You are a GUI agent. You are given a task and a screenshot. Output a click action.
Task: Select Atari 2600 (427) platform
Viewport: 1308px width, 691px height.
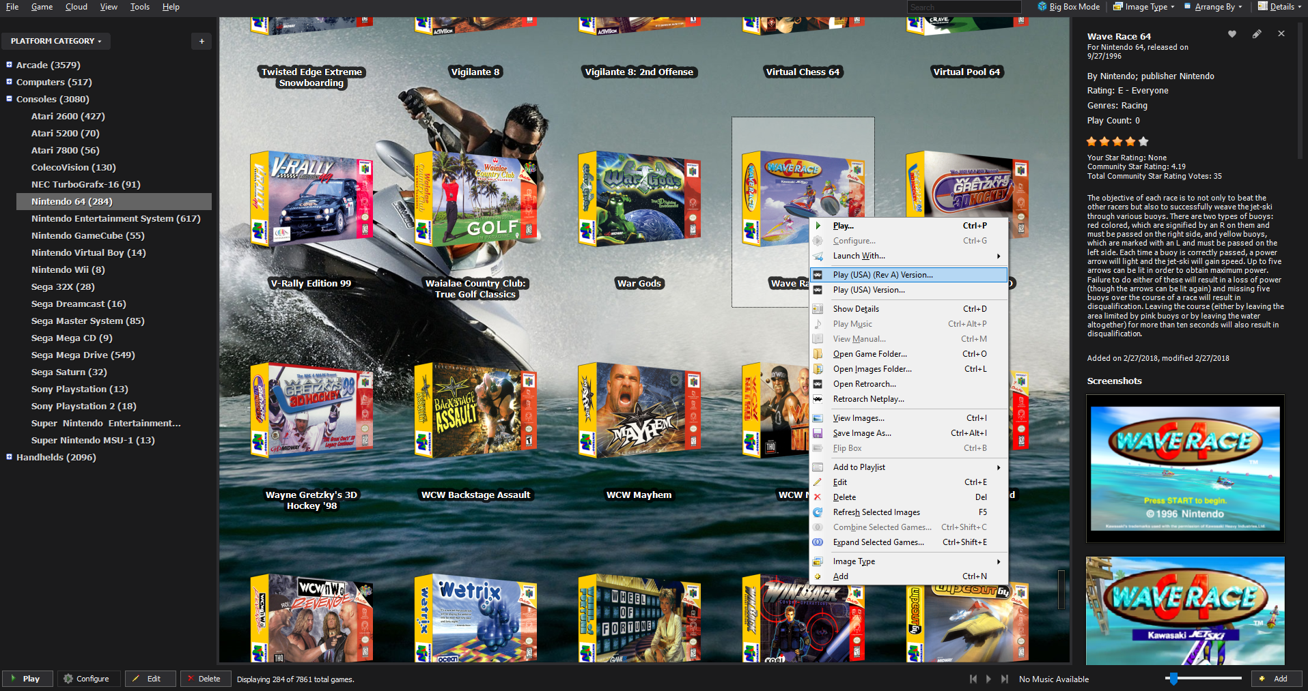click(68, 116)
